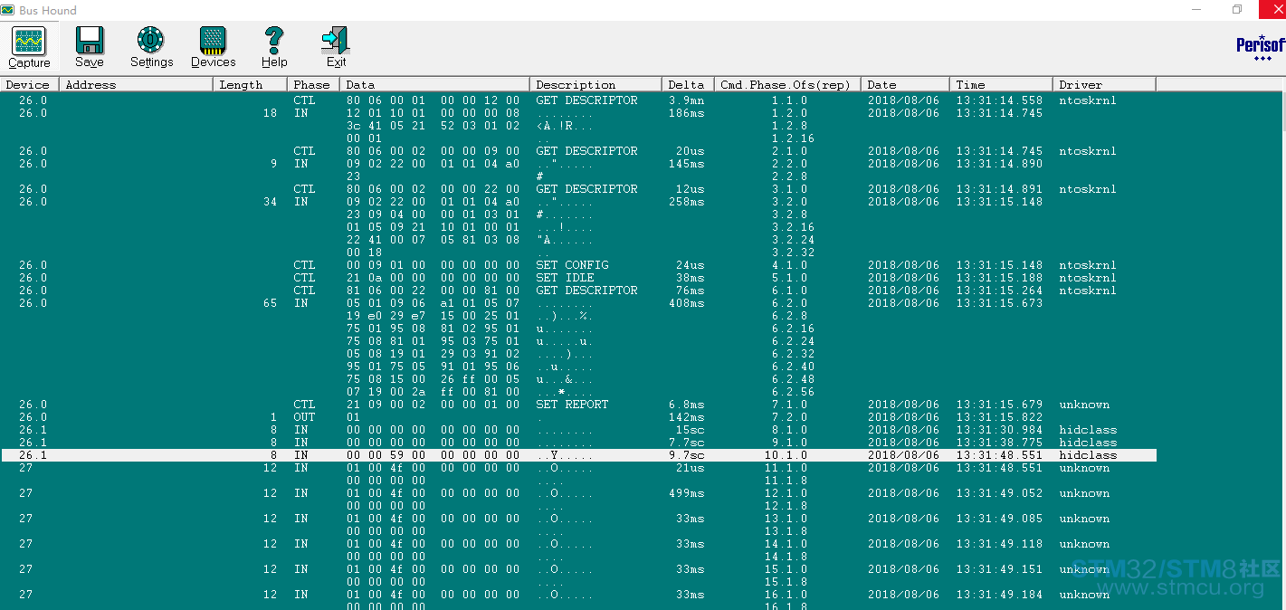Viewport: 1286px width, 610px height.
Task: Select the 3.9mn delta value
Action: point(686,100)
